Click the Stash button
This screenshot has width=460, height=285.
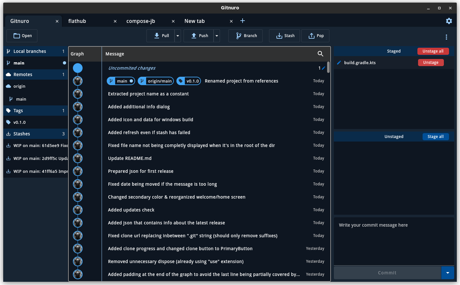click(x=285, y=36)
